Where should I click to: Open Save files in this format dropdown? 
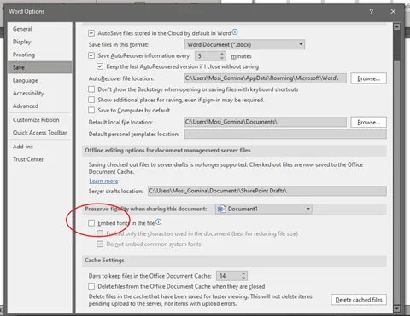pos(244,44)
